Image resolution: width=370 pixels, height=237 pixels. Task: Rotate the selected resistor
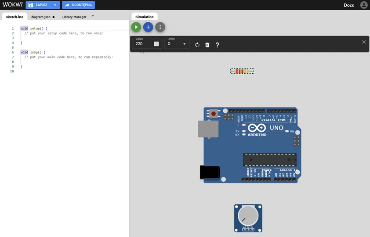click(x=197, y=45)
